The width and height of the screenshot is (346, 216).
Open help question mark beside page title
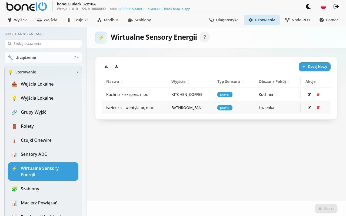pyautogui.click(x=205, y=37)
